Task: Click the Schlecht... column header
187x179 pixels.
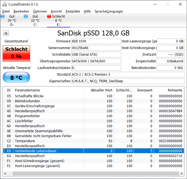Action: point(124,90)
